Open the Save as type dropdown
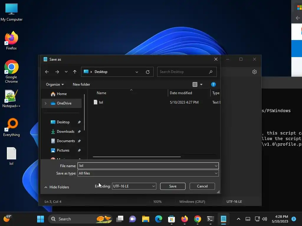The image size is (302, 226). pyautogui.click(x=148, y=173)
